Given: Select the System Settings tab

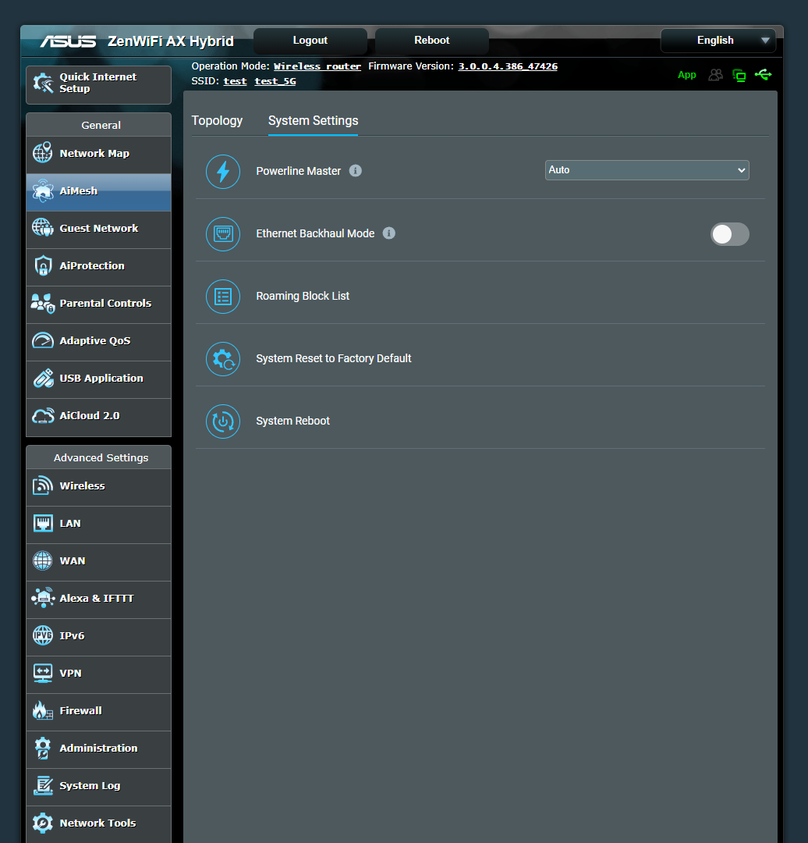Looking at the screenshot, I should pyautogui.click(x=313, y=121).
